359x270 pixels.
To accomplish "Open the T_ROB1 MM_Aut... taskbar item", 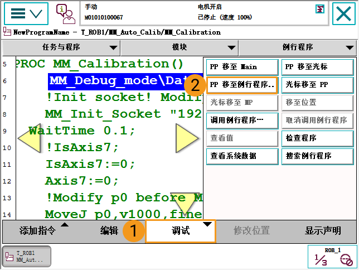I will [27, 257].
